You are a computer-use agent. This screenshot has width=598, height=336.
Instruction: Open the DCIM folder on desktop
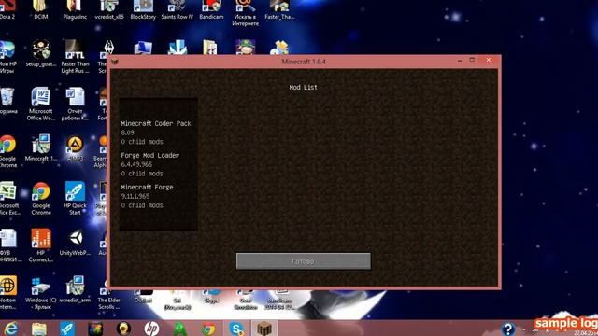(x=41, y=10)
